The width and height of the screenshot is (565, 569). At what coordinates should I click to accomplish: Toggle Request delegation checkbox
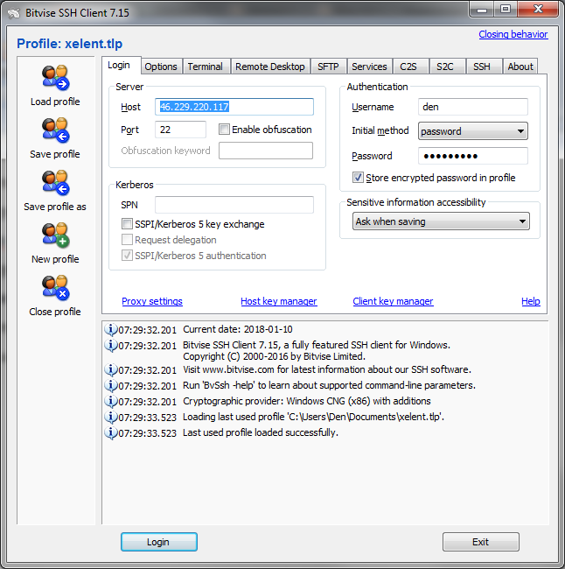click(127, 240)
